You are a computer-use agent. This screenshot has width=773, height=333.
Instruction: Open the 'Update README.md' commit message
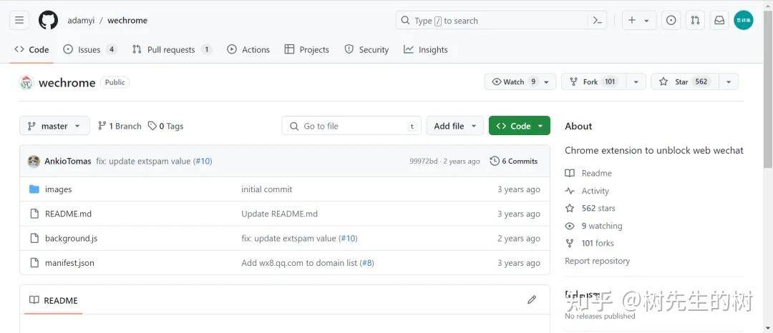[x=280, y=214]
